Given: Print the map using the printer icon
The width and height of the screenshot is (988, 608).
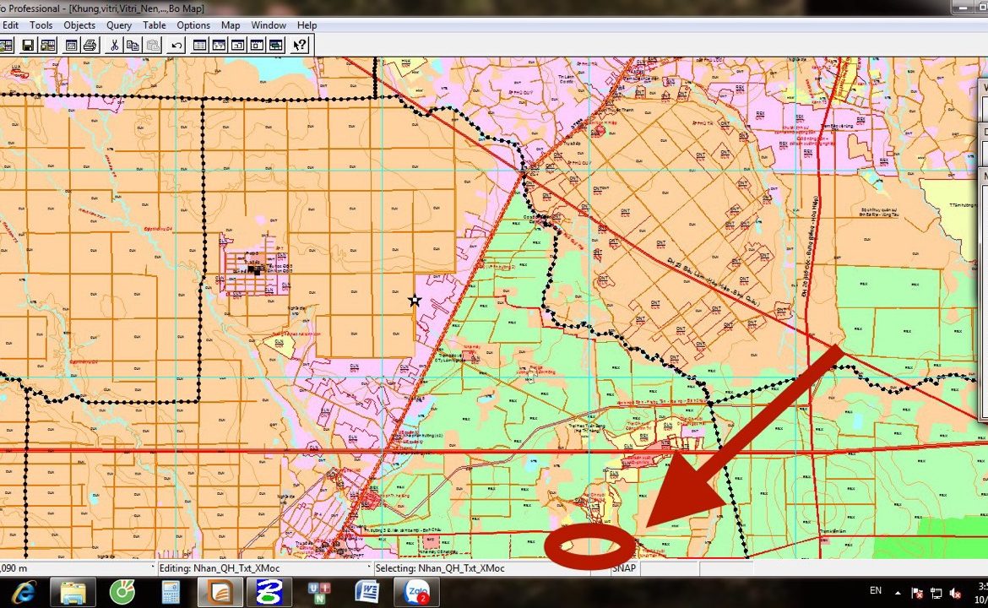Looking at the screenshot, I should click(90, 45).
